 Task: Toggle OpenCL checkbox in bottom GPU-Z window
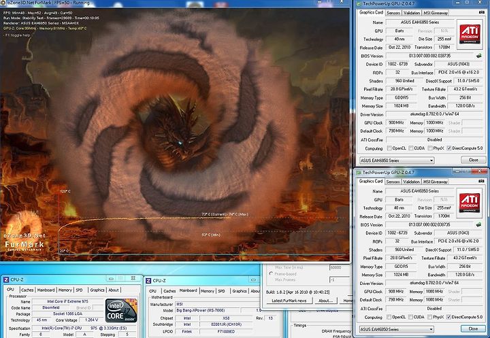click(389, 317)
